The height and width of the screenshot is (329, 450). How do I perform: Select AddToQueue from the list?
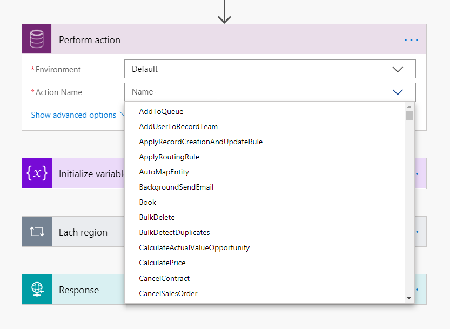[x=161, y=112]
